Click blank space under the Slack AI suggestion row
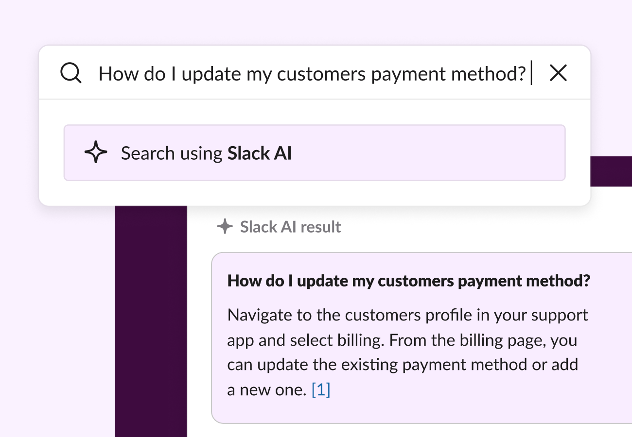The width and height of the screenshot is (632, 437). [315, 193]
